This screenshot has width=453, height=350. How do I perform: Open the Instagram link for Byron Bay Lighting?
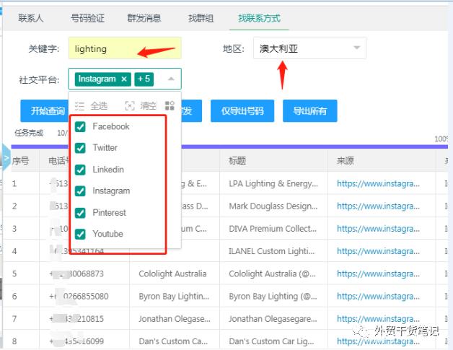[x=378, y=297]
